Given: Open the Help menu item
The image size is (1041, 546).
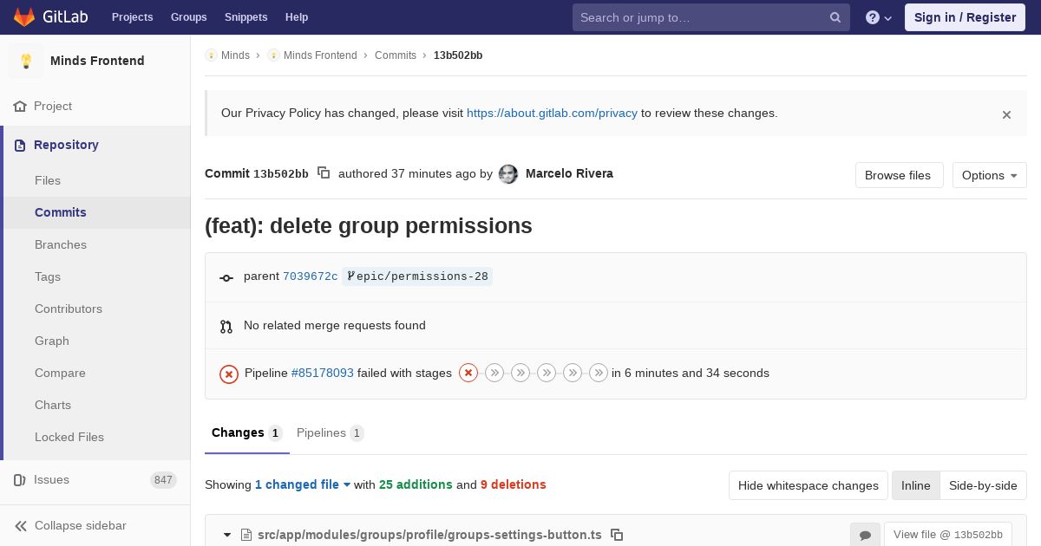Looking at the screenshot, I should point(297,17).
